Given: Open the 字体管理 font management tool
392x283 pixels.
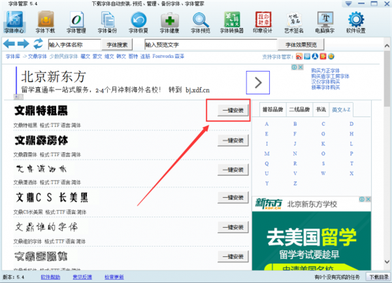Looking at the screenshot, I should point(75,22).
